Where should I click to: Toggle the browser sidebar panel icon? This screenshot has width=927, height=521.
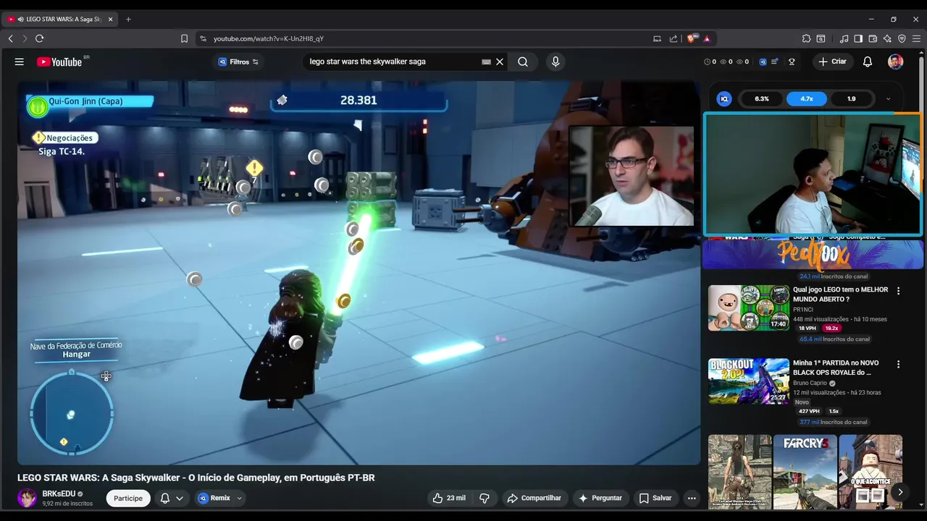pyautogui.click(x=858, y=38)
